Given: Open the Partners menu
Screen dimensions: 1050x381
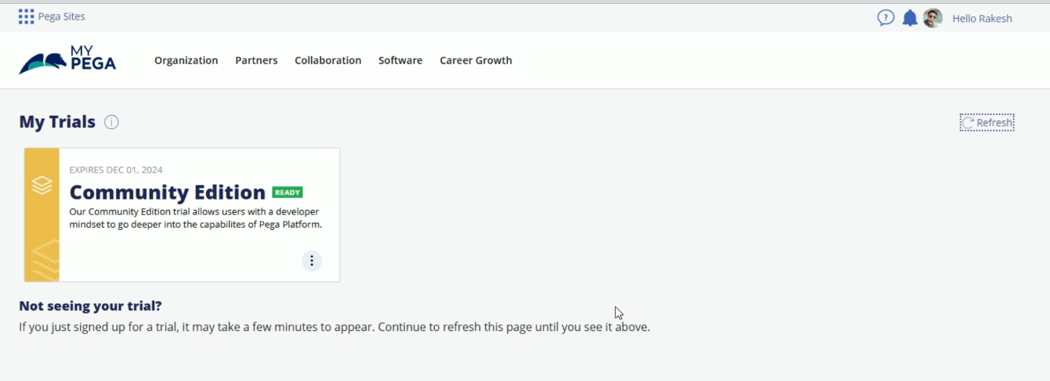Looking at the screenshot, I should (256, 60).
